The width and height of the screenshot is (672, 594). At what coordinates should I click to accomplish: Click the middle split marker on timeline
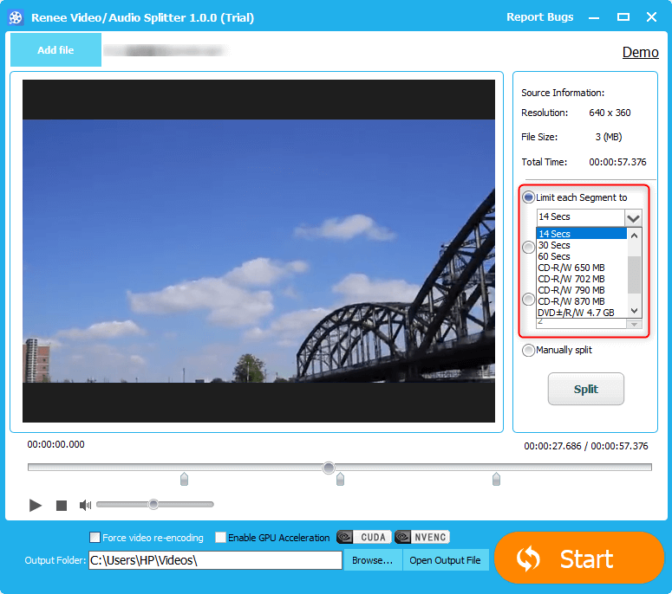pyautogui.click(x=340, y=479)
